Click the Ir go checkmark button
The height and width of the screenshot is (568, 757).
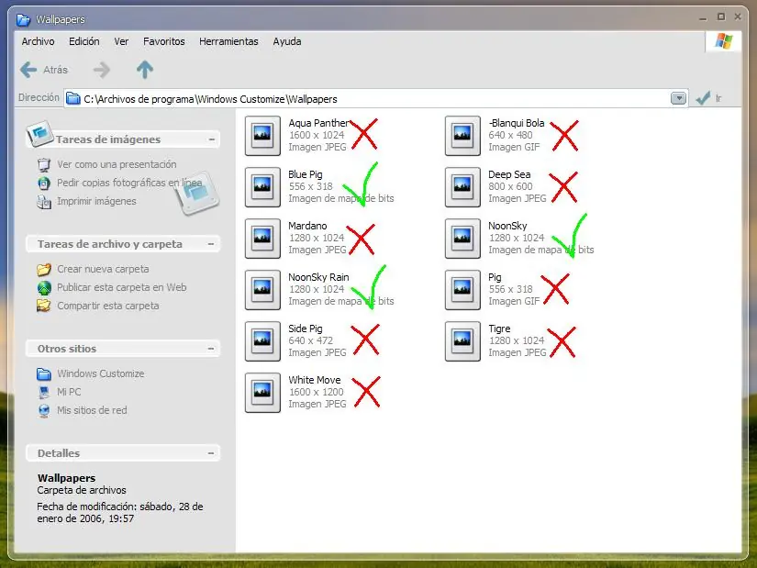coord(708,98)
